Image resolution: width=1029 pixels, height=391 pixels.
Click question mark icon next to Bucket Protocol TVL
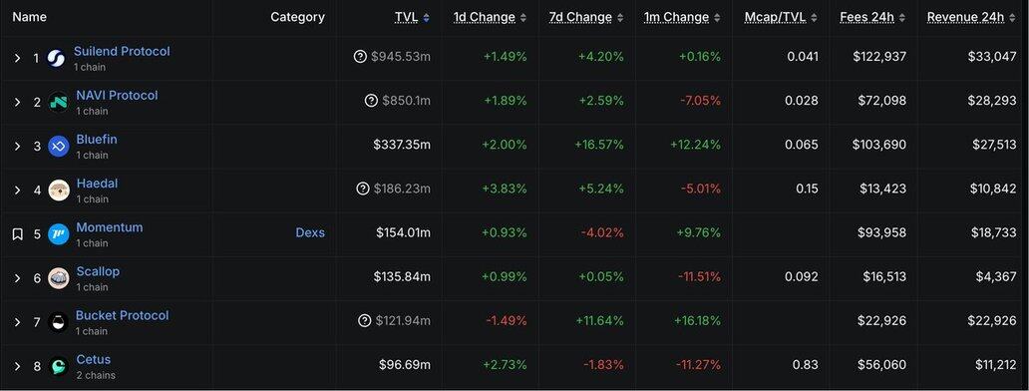click(365, 321)
